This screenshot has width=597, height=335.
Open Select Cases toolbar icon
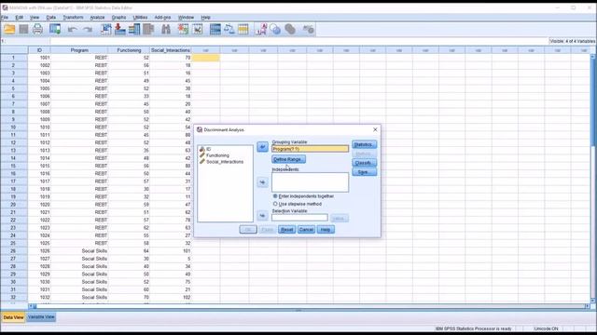pyautogui.click(x=243, y=29)
